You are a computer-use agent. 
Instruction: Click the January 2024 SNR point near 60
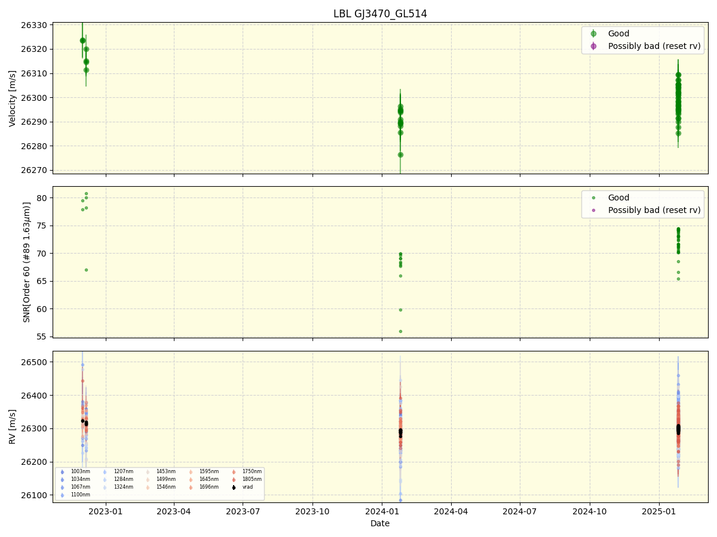pyautogui.click(x=400, y=310)
